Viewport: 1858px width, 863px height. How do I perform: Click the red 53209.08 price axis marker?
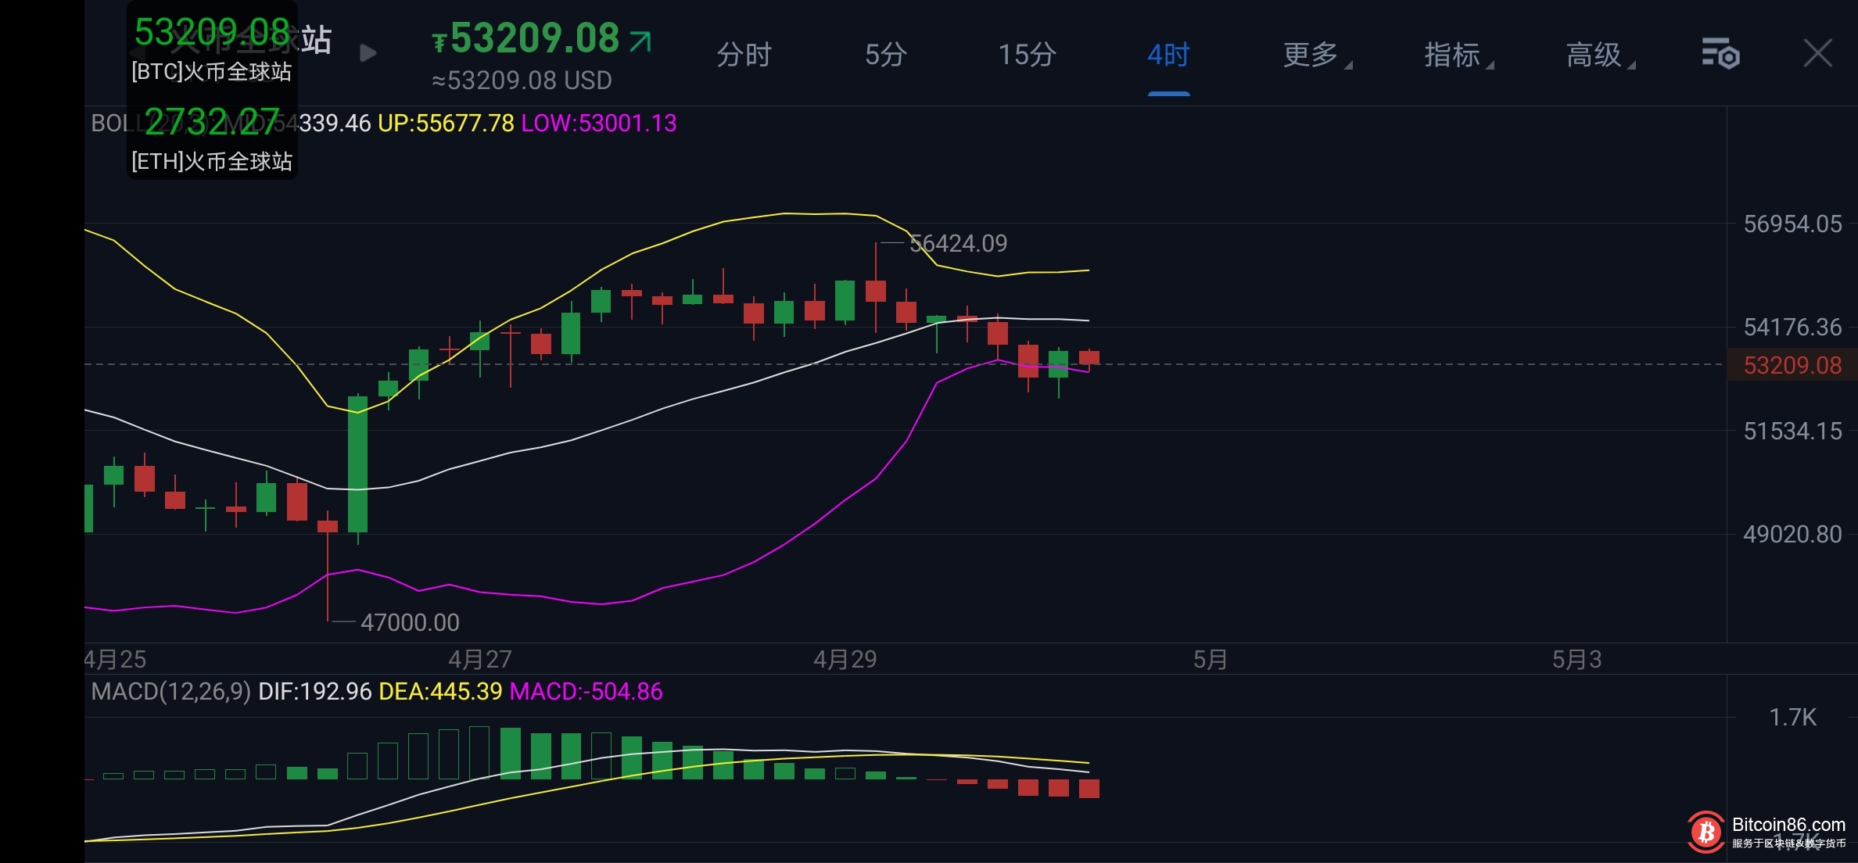tap(1792, 365)
